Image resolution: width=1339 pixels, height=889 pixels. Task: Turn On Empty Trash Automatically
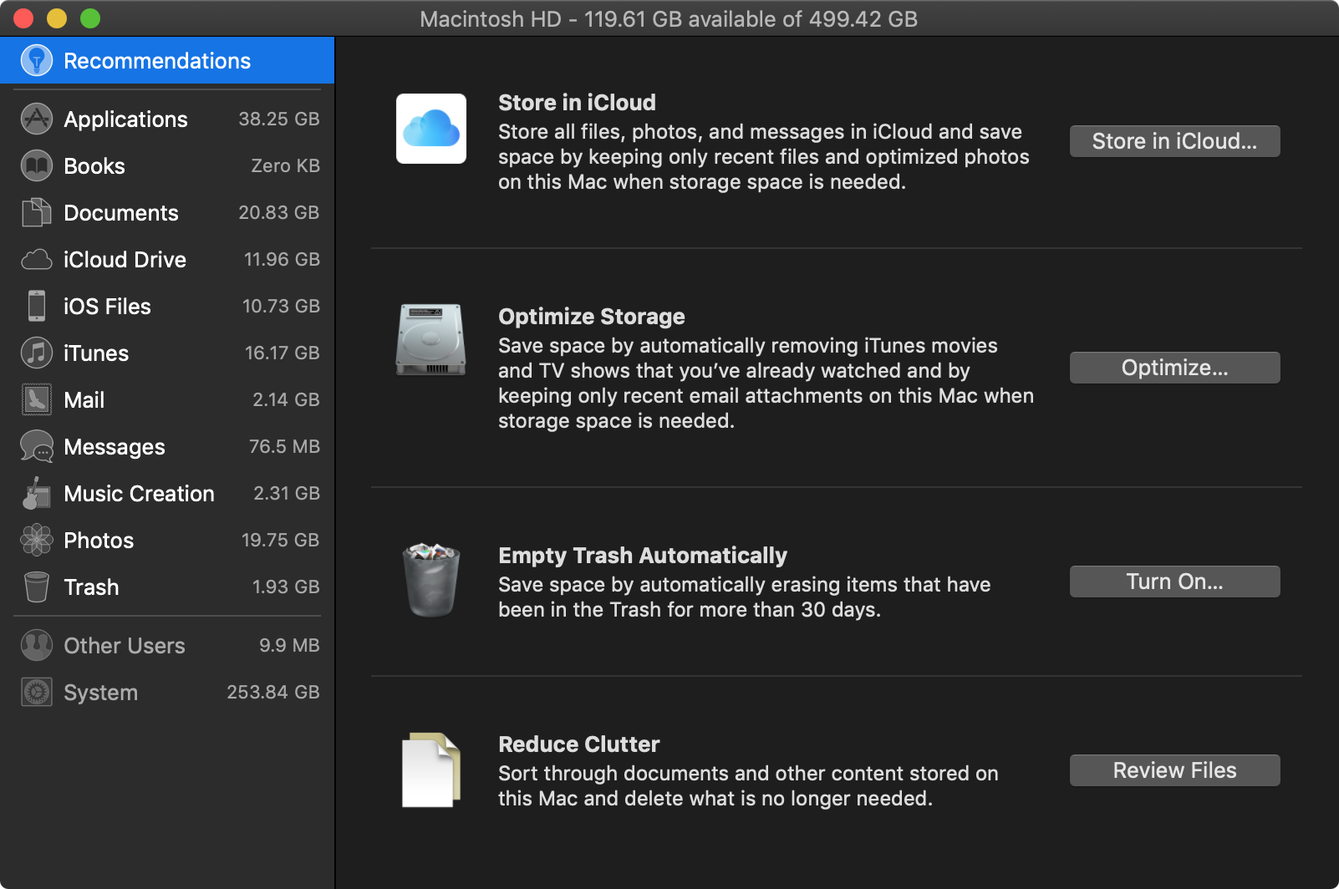point(1174,582)
